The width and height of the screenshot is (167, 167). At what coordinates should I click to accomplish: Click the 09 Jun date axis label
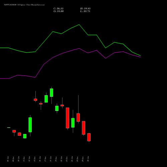(x=13, y=159)
